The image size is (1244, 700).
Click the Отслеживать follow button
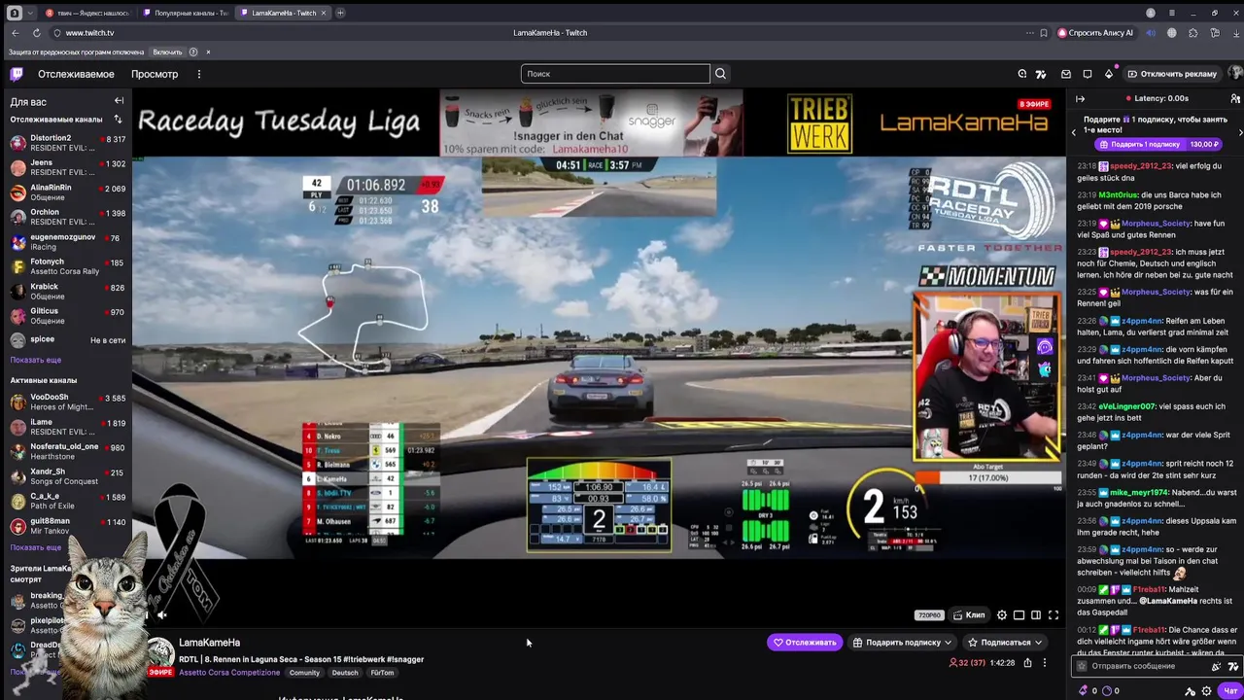pyautogui.click(x=805, y=643)
